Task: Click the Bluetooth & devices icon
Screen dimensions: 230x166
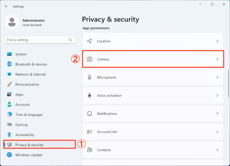Action: coord(9,64)
